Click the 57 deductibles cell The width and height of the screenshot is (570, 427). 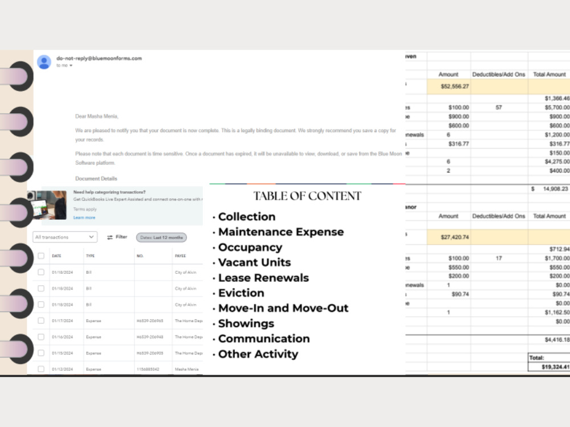(499, 108)
